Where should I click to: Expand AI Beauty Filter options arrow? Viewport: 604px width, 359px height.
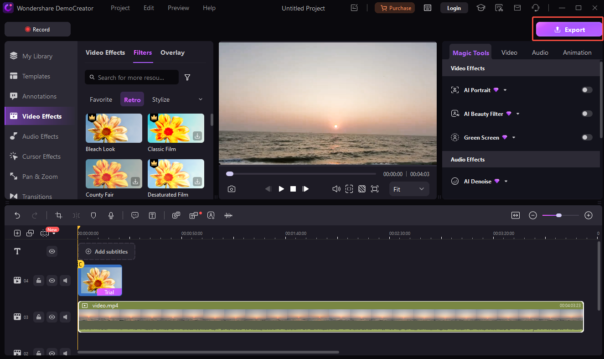(518, 114)
